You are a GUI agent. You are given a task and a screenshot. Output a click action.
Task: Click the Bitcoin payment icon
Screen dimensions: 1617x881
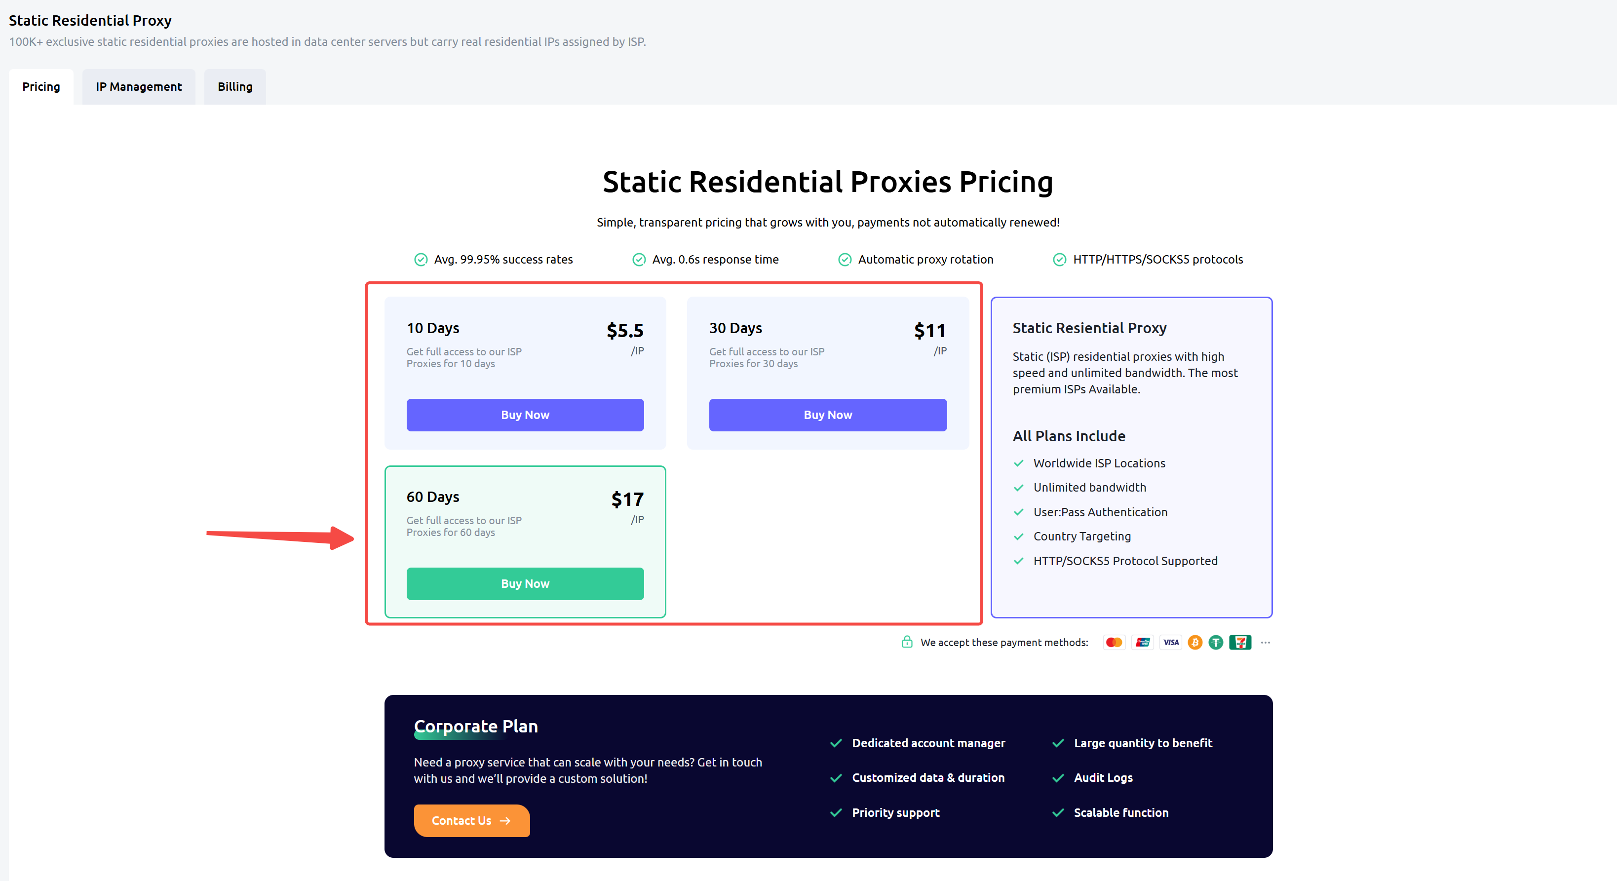(1194, 642)
